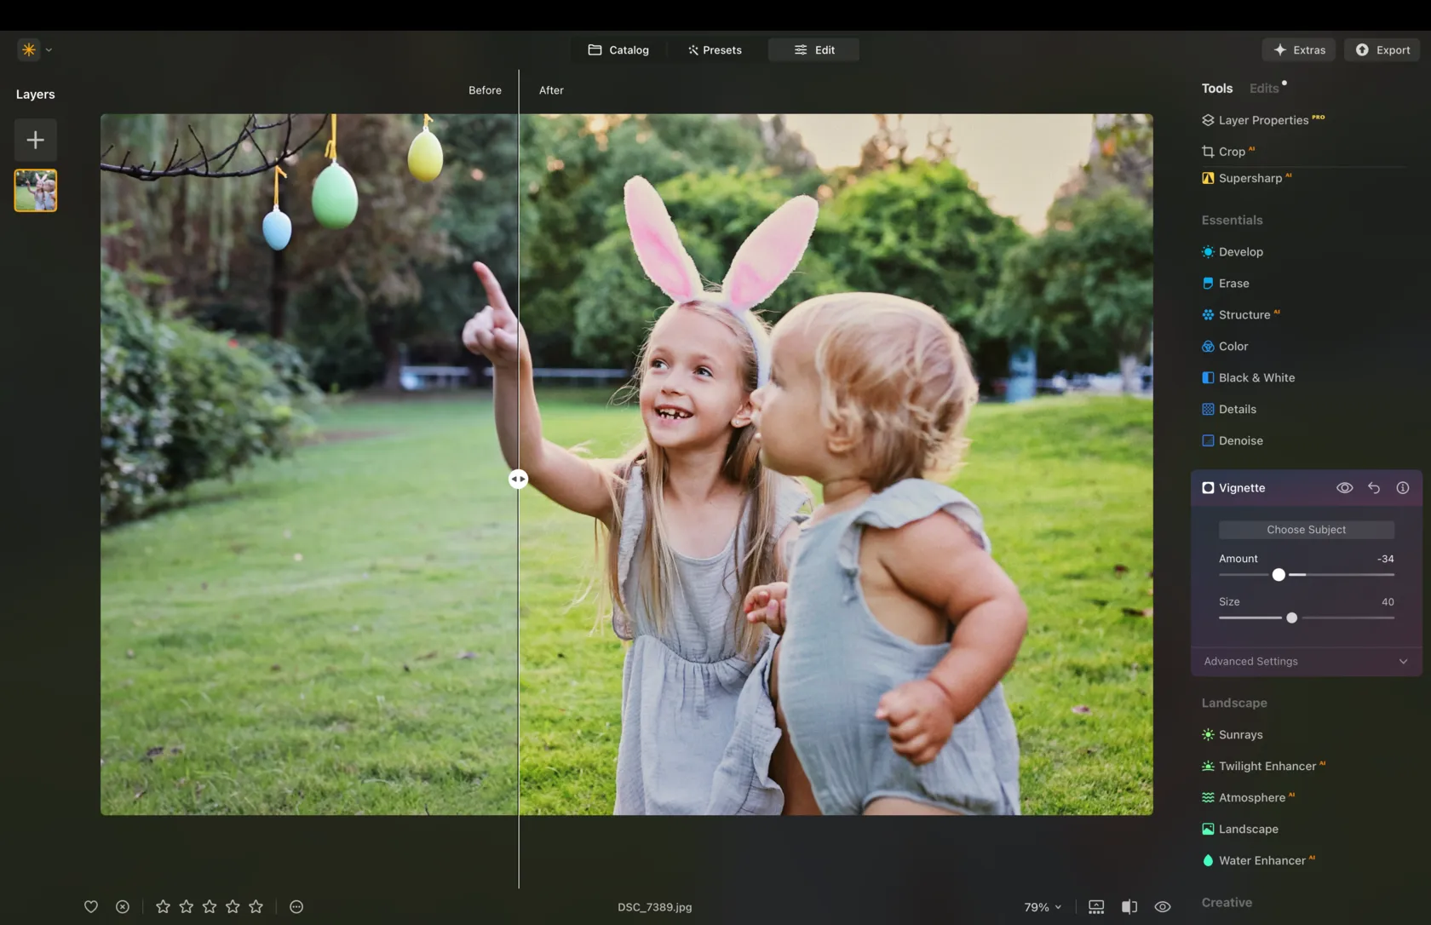Screen dimensions: 1431x925
Task: Reset the Vignette tool adjustments
Action: click(x=1374, y=488)
